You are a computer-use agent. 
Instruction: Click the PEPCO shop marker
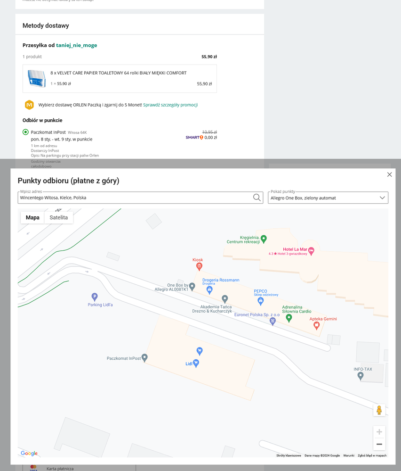[261, 301]
